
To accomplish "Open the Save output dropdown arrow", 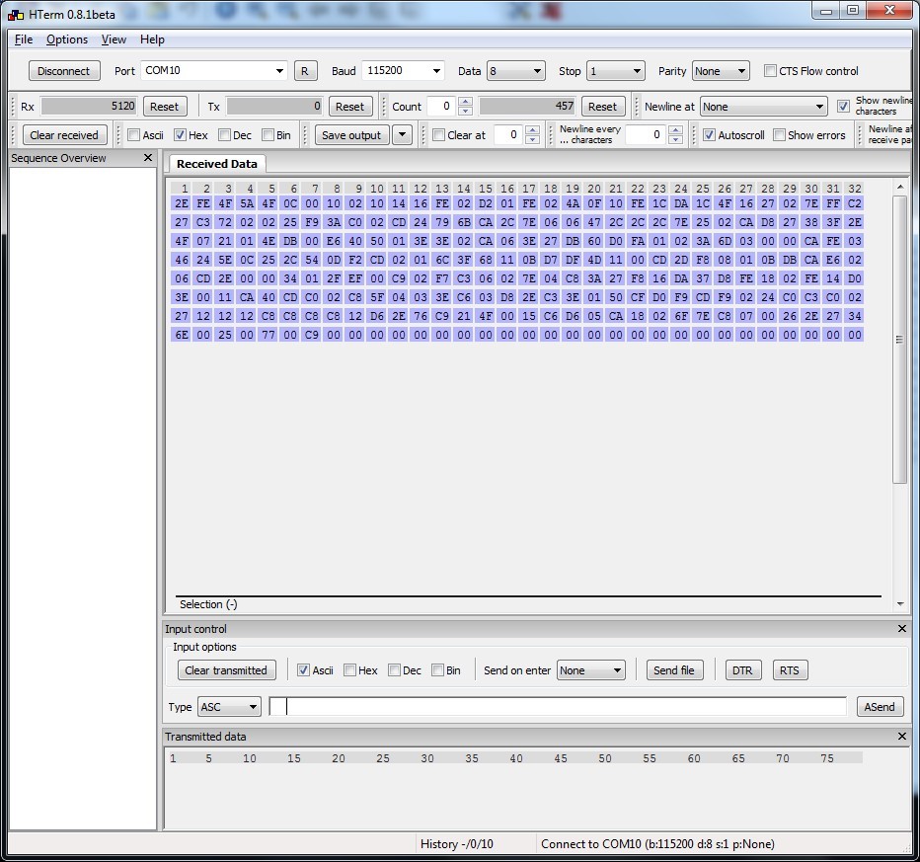I will point(401,134).
